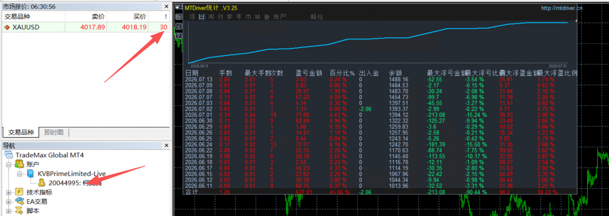Select the 月 monthly tab in MTDriver
The height and width of the screenshot is (216, 609).
(x=220, y=17)
